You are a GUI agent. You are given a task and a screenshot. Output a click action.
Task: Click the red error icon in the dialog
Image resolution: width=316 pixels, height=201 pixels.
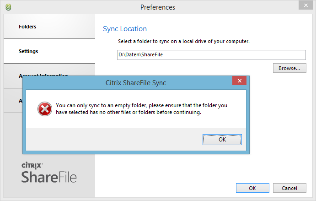click(x=45, y=109)
